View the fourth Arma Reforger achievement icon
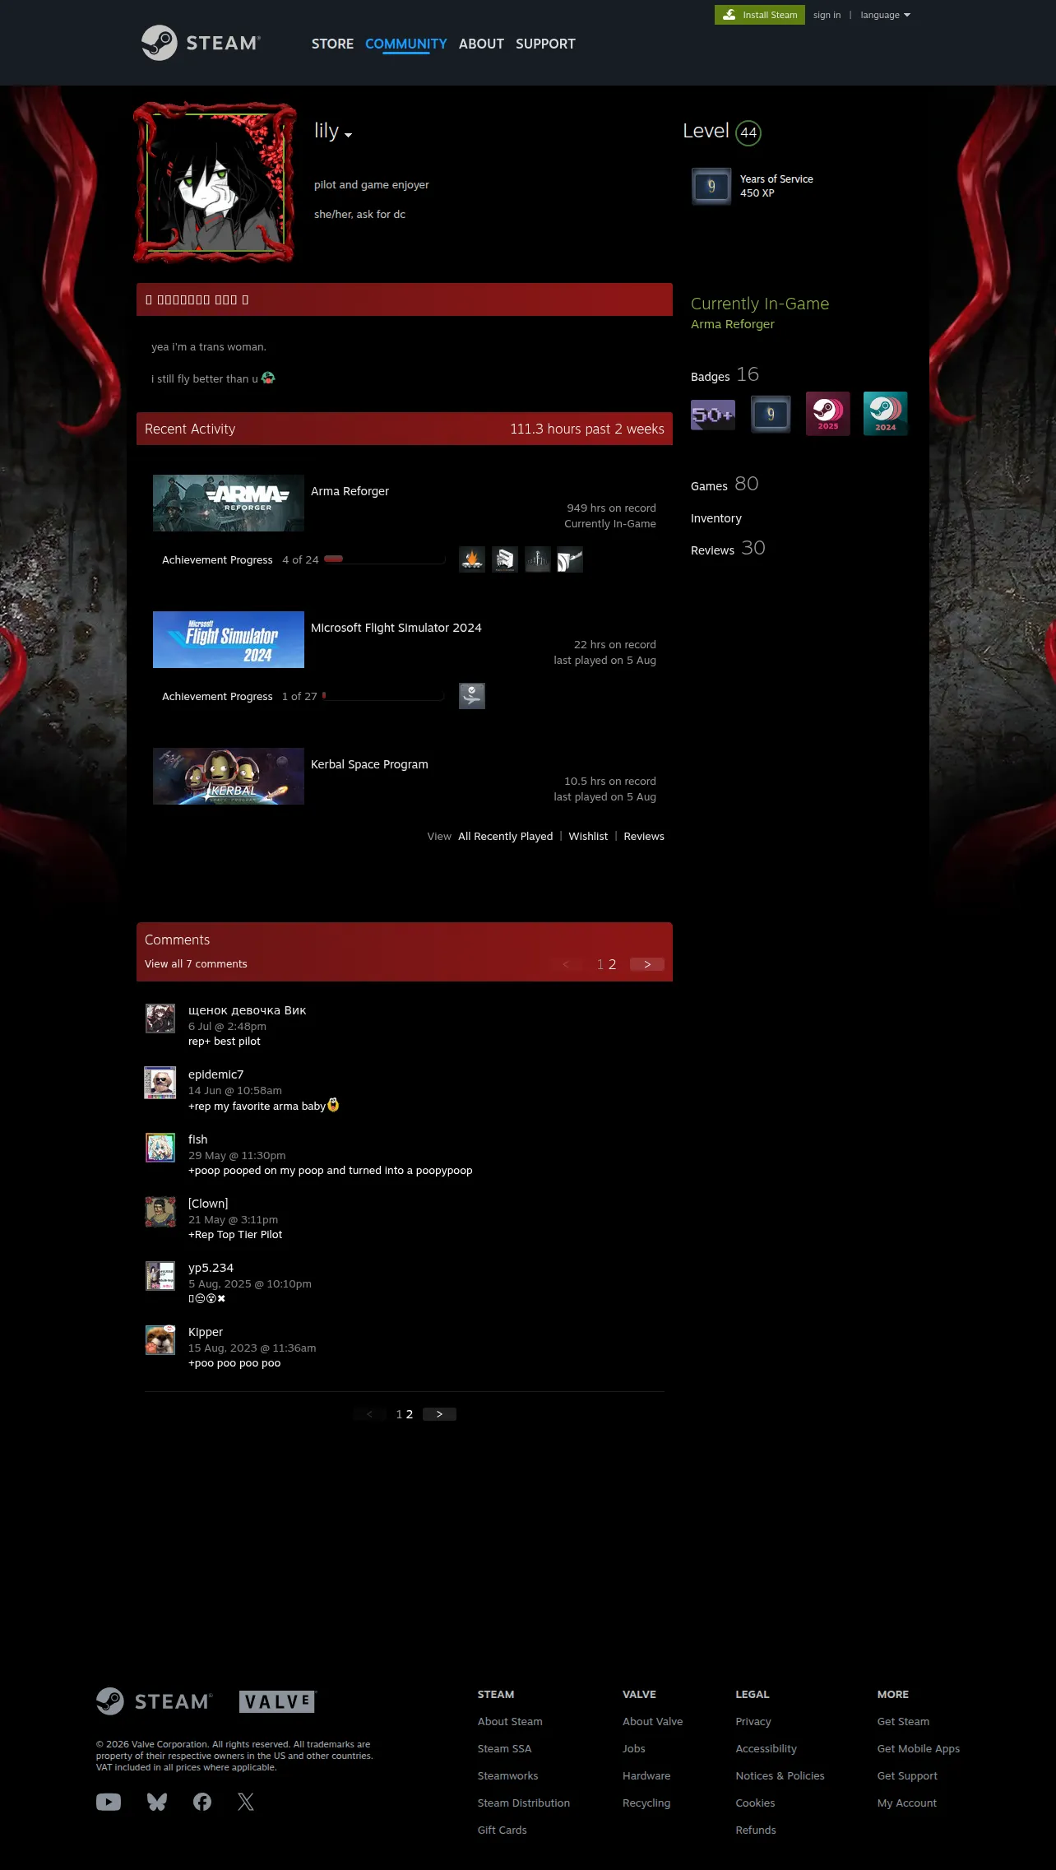This screenshot has height=1870, width=1056. tap(570, 559)
